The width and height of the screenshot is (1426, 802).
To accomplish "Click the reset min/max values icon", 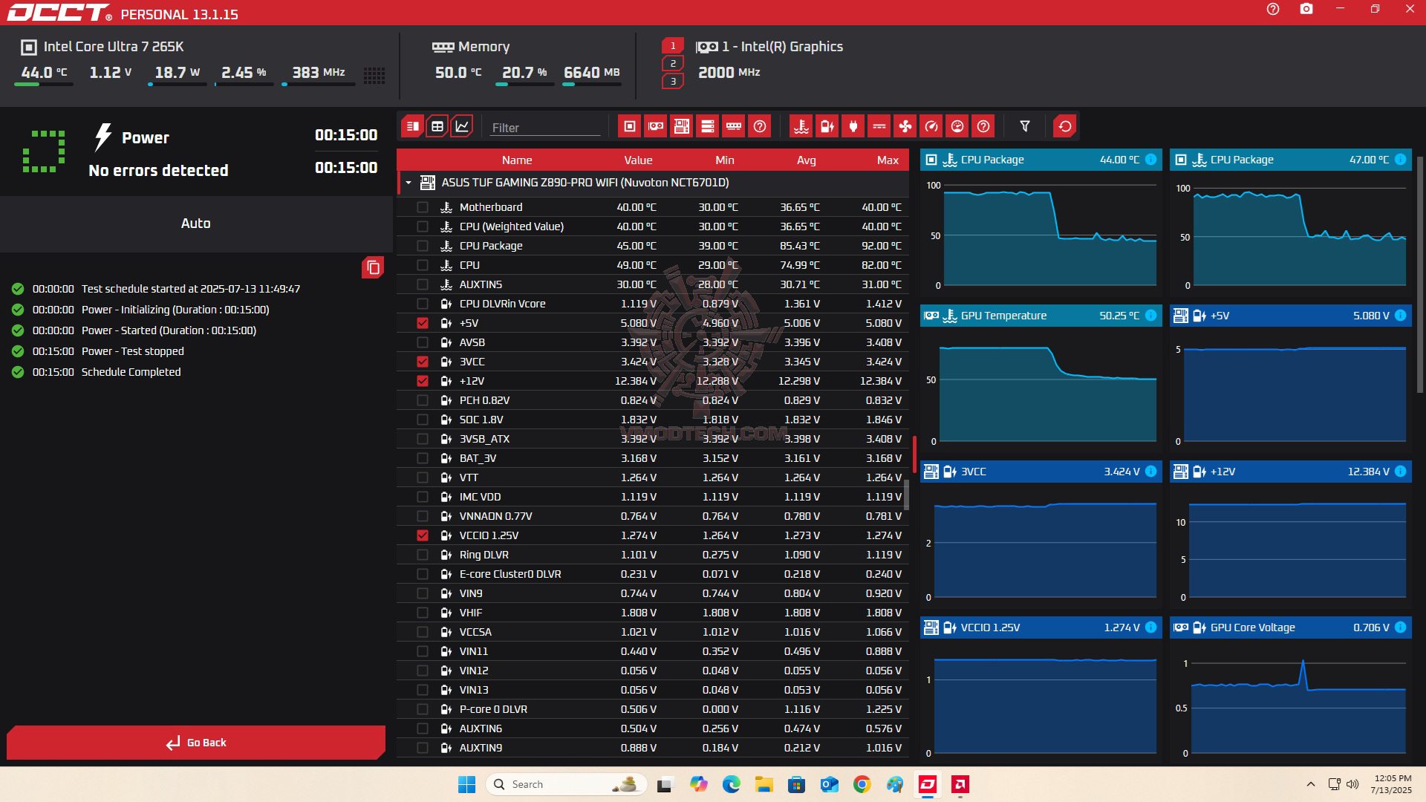I will [1065, 126].
